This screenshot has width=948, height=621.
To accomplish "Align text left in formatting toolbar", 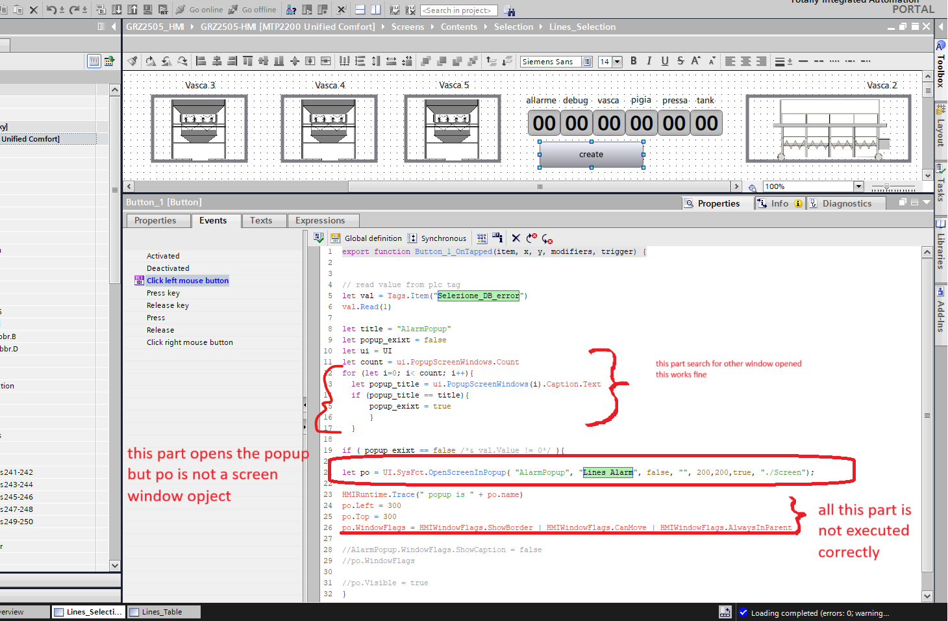I will coord(730,61).
